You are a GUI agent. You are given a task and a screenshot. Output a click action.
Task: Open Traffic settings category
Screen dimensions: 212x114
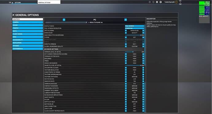[28, 28]
